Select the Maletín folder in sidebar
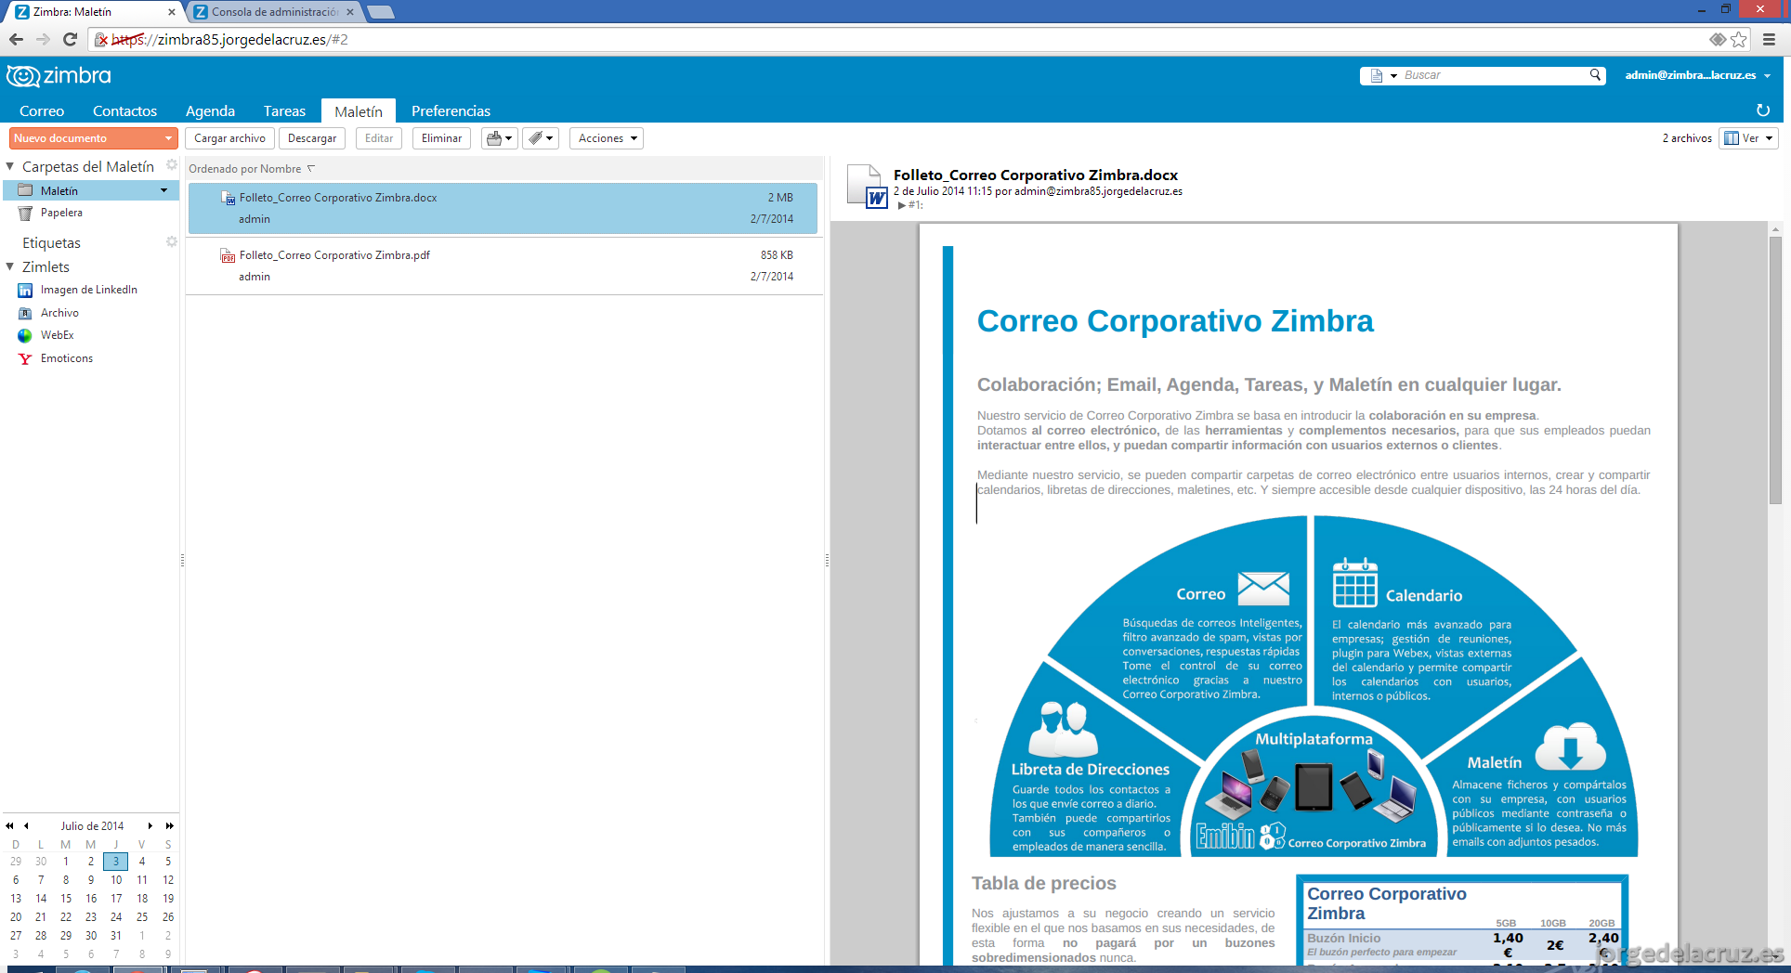 (x=90, y=190)
